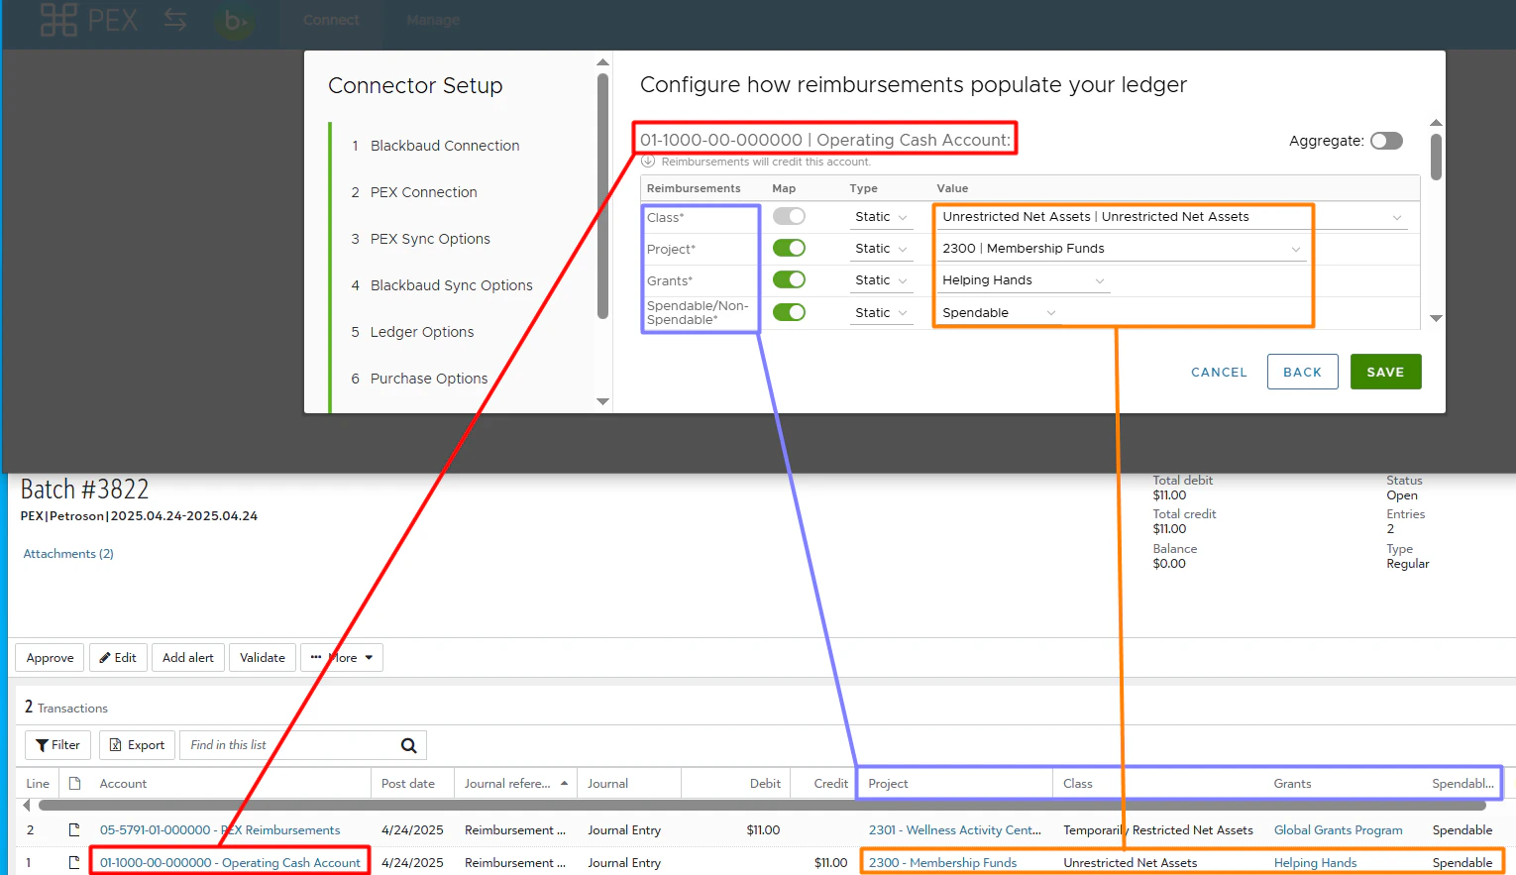Open the Project type Static dropdown

coord(881,249)
